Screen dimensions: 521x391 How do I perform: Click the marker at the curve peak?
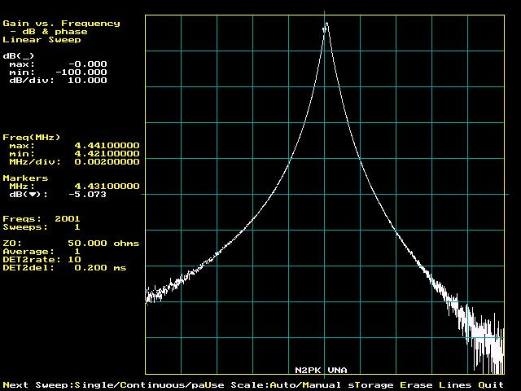[x=326, y=24]
